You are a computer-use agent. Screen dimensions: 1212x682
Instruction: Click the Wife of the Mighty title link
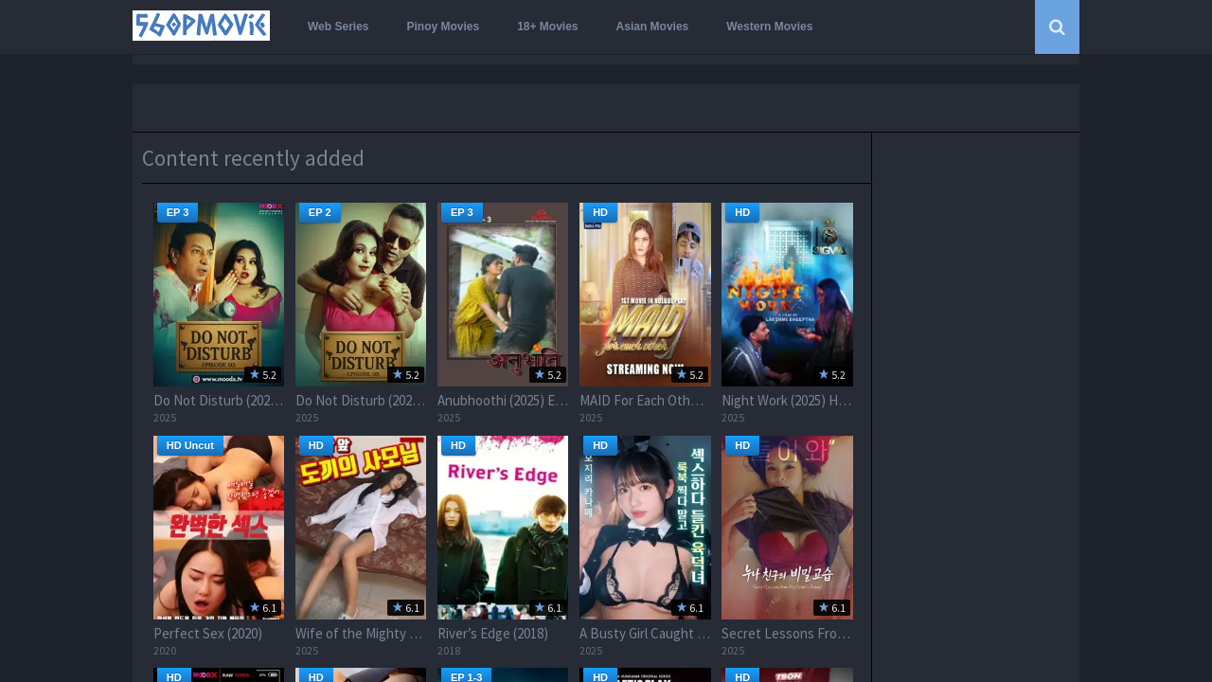(361, 634)
